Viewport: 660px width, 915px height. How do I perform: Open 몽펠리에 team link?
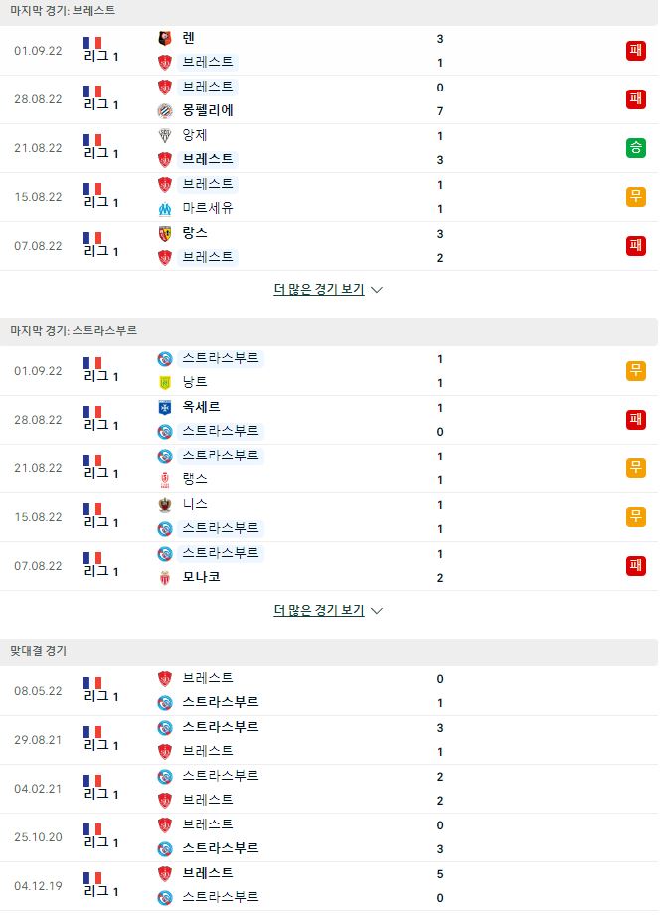point(208,110)
